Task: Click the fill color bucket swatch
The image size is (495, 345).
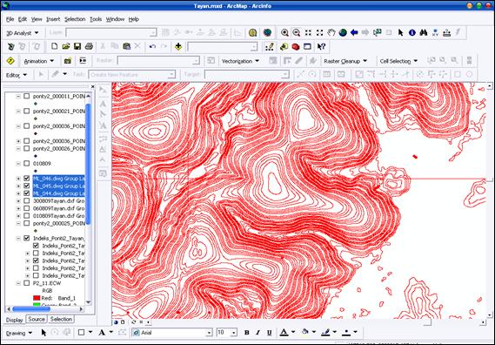Action: [305, 332]
